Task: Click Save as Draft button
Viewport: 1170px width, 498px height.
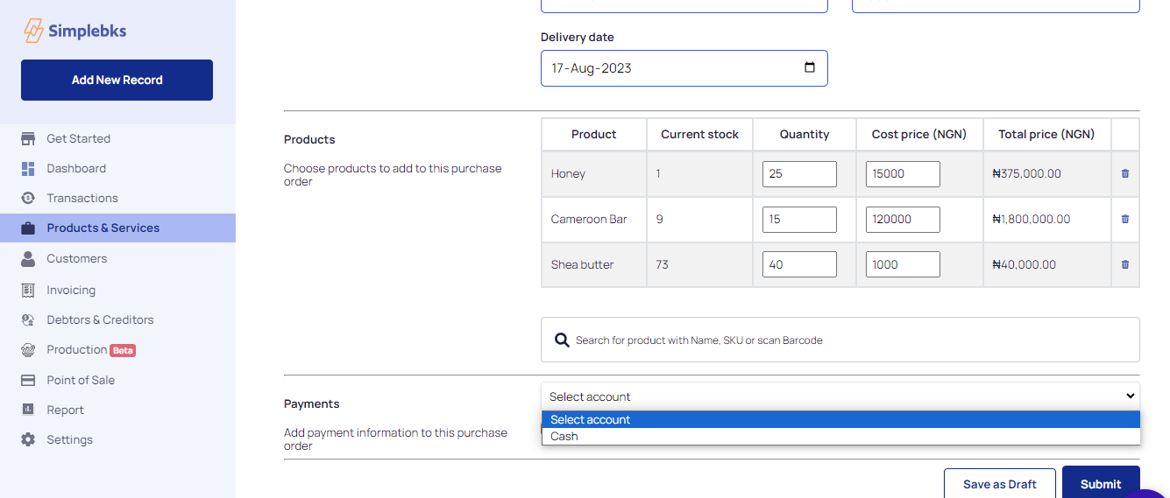Action: click(x=999, y=484)
